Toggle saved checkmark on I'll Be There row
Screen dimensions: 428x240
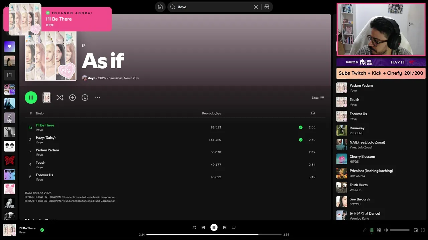pyautogui.click(x=301, y=127)
